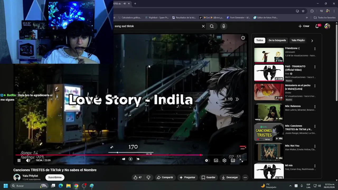
Task: Open Yala Pl4ylist channel avatar
Action: 17,177
